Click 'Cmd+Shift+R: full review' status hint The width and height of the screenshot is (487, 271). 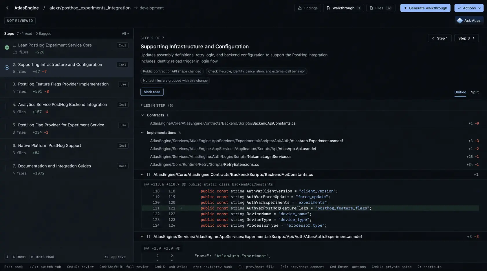pyautogui.click(x=124, y=267)
